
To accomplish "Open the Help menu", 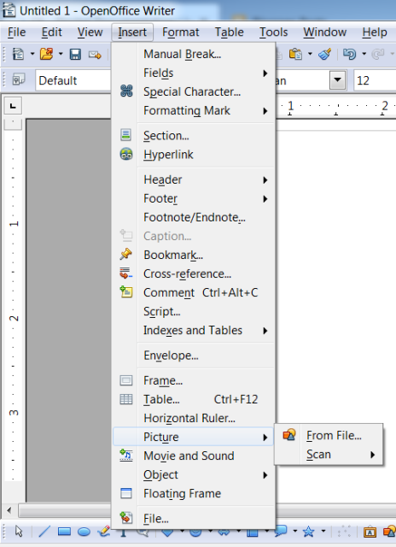I will point(375,32).
